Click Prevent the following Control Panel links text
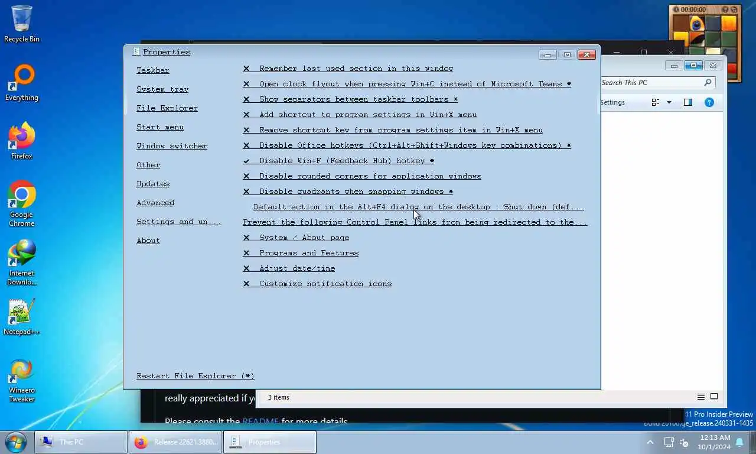Image resolution: width=756 pixels, height=454 pixels. click(415, 222)
